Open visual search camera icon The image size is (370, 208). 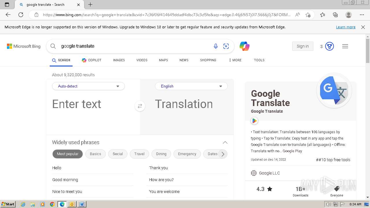click(x=226, y=46)
